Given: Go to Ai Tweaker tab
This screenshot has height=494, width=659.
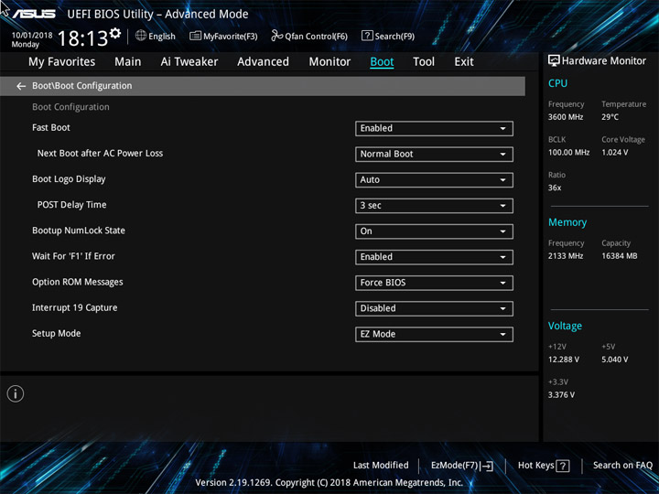Looking at the screenshot, I should pyautogui.click(x=189, y=62).
